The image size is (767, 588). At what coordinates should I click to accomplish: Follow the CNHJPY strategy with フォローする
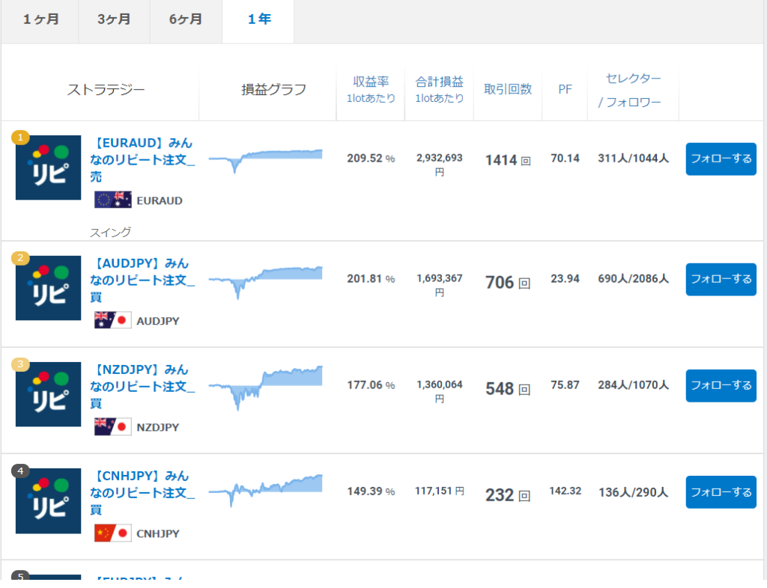pos(721,492)
